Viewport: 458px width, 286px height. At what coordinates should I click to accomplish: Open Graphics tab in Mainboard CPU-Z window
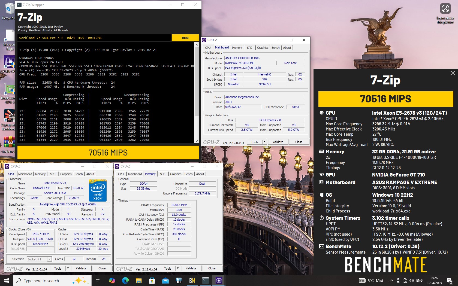[263, 48]
